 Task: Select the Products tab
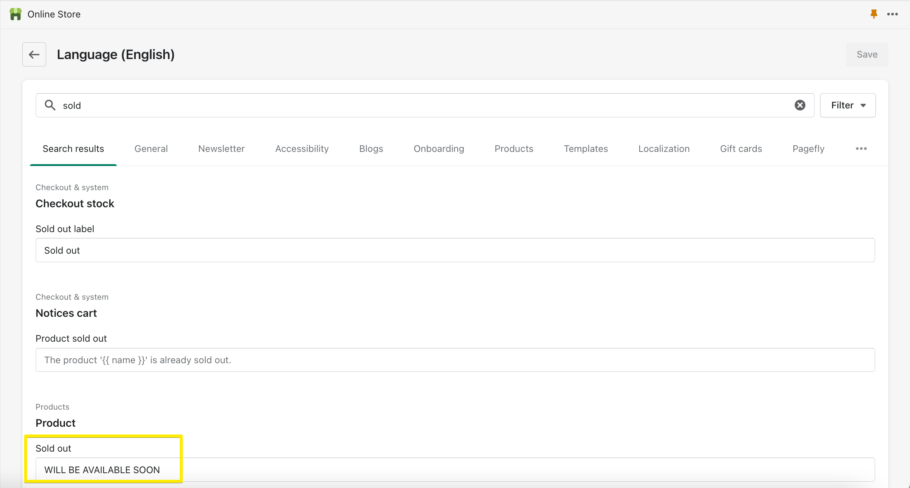(x=514, y=148)
